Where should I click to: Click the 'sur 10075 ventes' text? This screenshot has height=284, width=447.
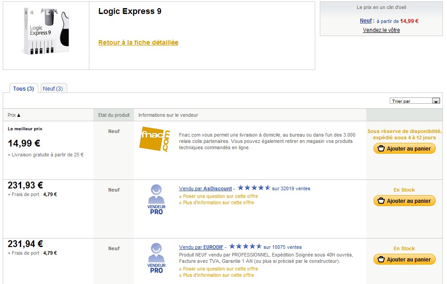[x=282, y=247]
